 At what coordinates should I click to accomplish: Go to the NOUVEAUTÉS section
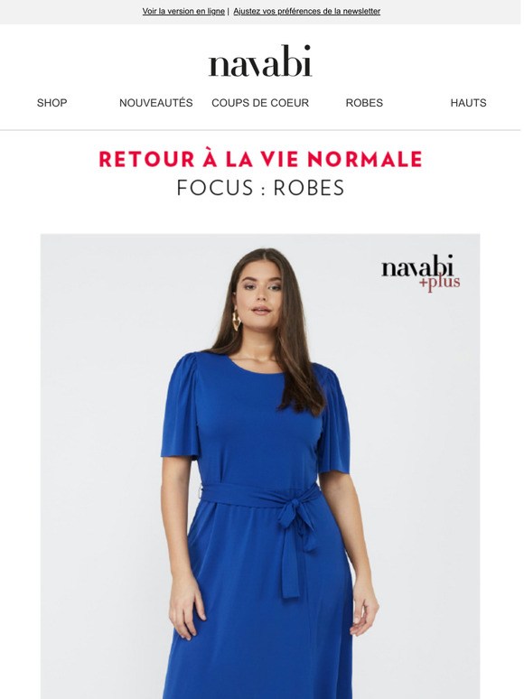pyautogui.click(x=156, y=103)
